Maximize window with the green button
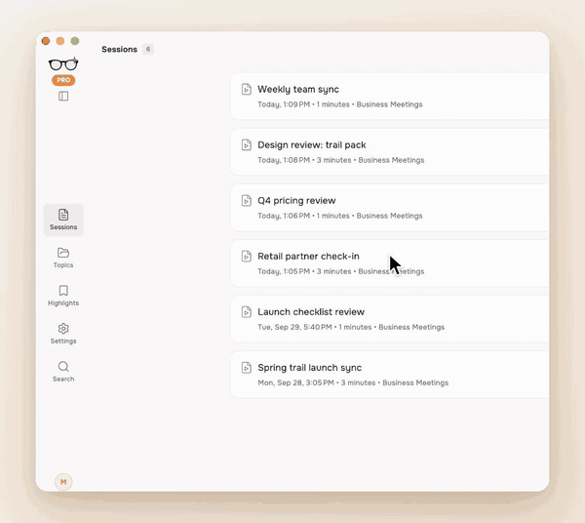 (75, 41)
